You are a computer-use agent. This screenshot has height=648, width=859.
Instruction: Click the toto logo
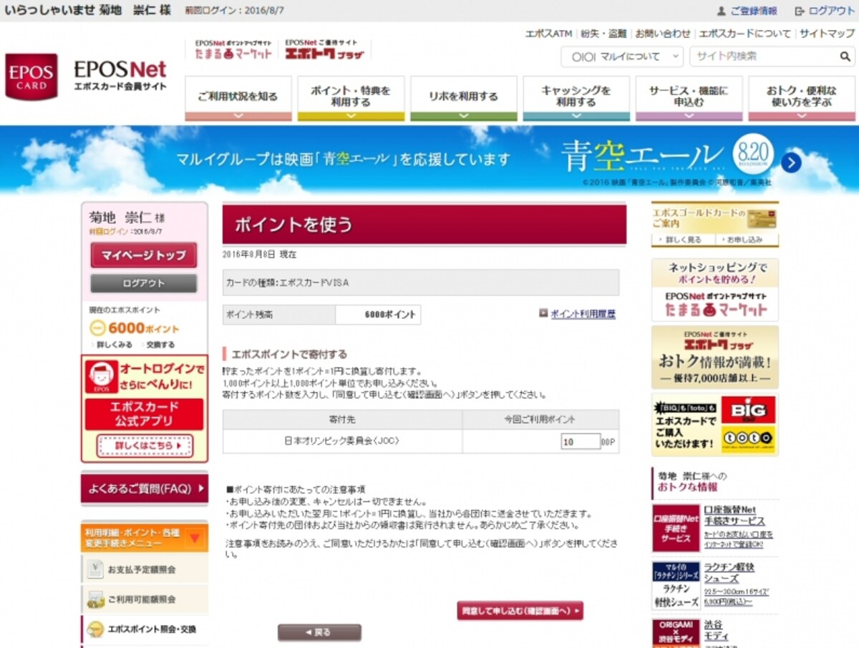point(748,438)
